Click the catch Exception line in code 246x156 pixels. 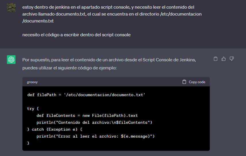click(x=55, y=130)
